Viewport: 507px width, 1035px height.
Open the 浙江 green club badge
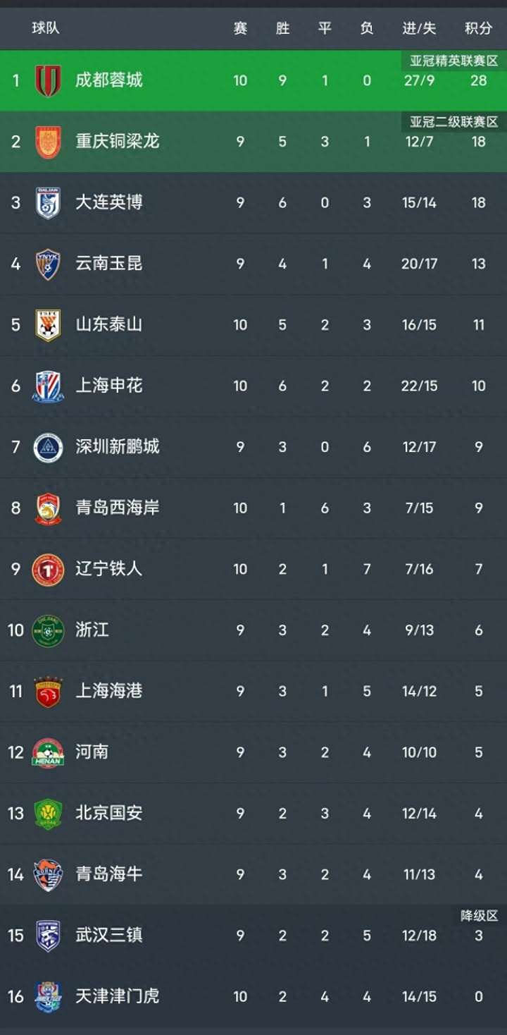[48, 630]
